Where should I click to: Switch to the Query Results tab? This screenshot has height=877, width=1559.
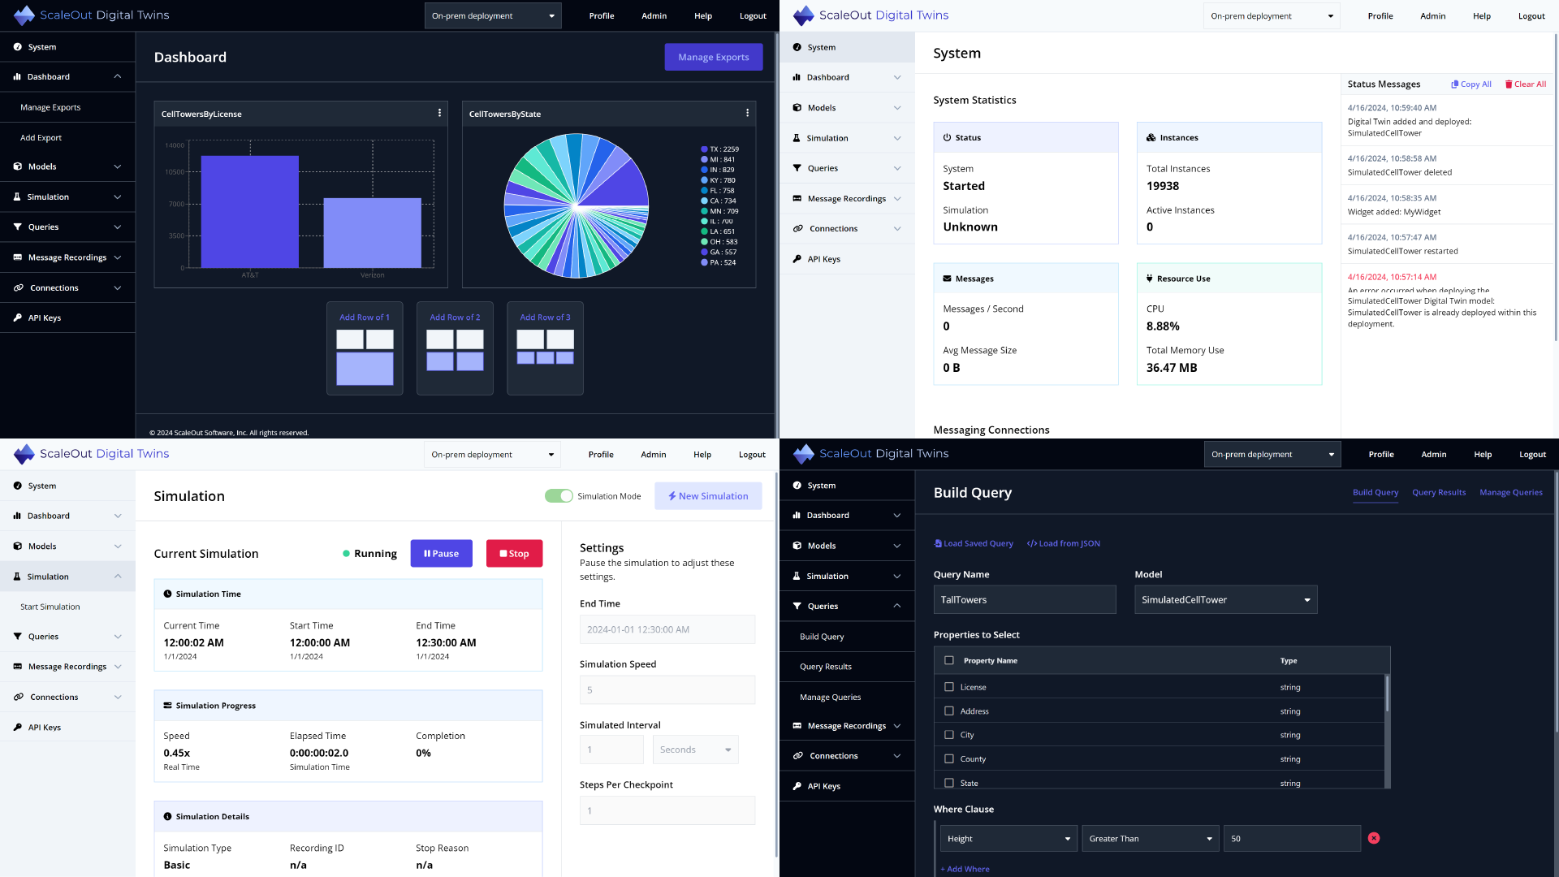(x=1439, y=492)
